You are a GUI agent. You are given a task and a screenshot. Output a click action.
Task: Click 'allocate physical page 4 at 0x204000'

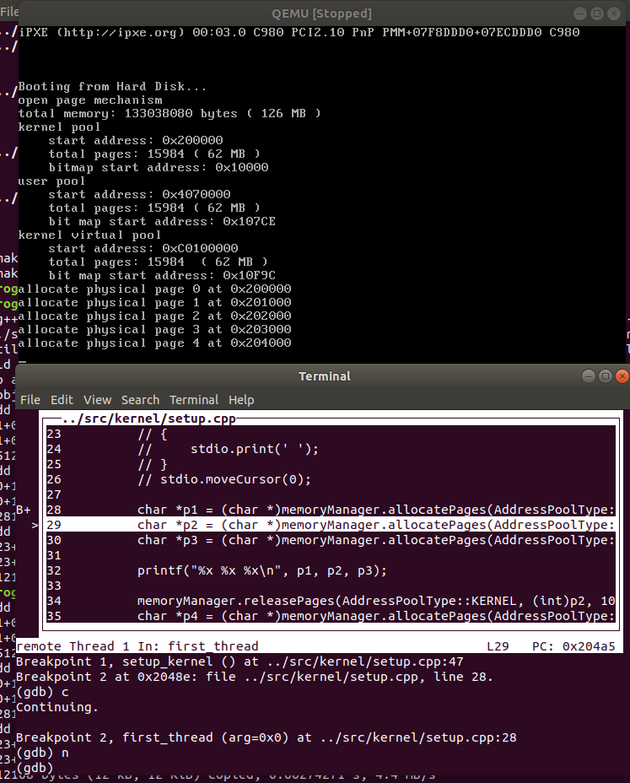point(154,343)
